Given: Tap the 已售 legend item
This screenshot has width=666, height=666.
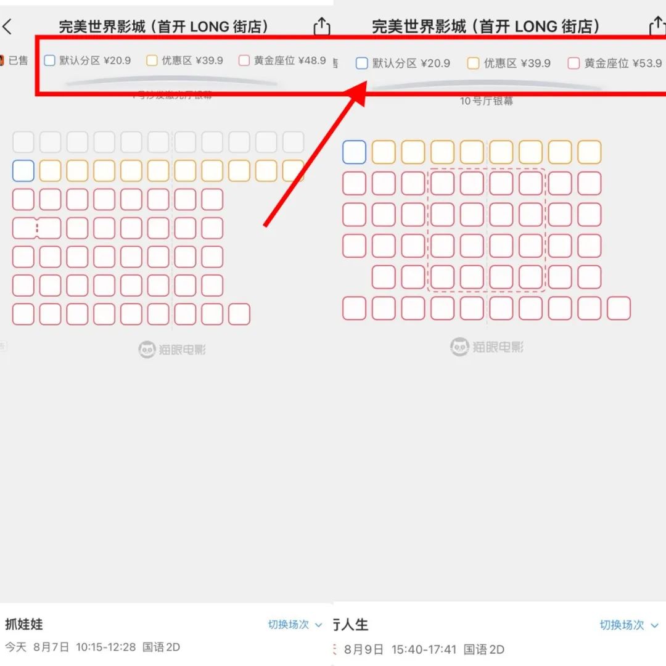Looking at the screenshot, I should 14,60.
